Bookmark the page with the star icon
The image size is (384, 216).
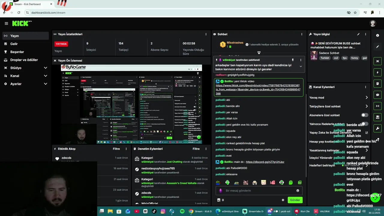[355, 13]
